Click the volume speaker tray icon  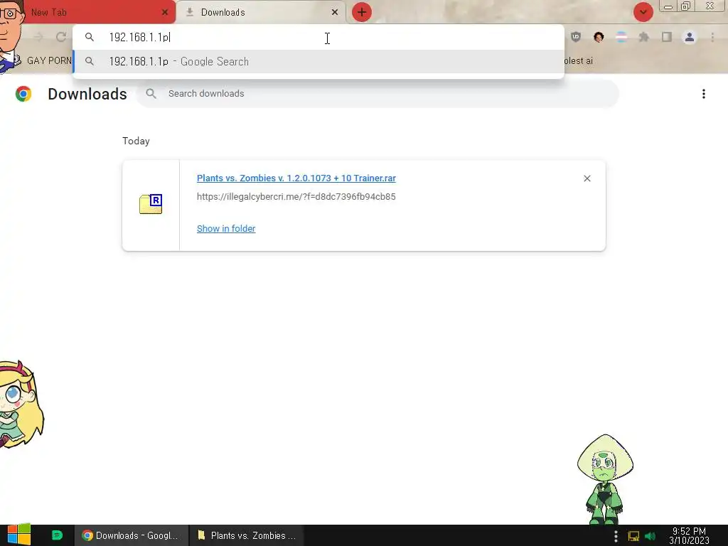point(651,536)
